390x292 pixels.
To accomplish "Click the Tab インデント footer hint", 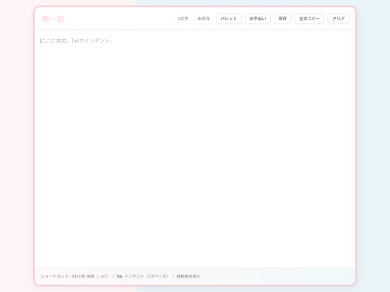I will (x=142, y=276).
